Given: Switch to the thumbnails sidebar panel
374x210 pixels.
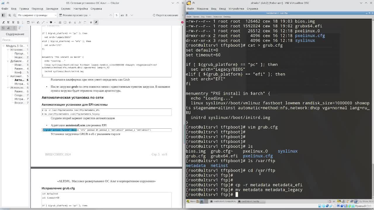Looking at the screenshot, I should pyautogui.click(x=4, y=28).
